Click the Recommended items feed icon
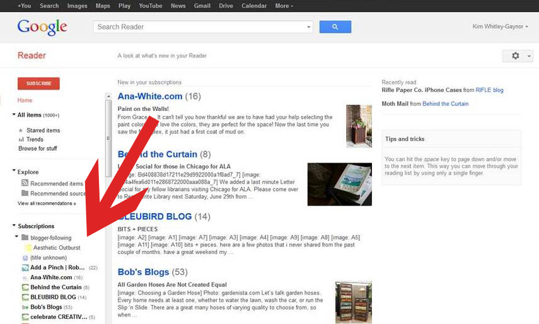539x324 pixels. (x=25, y=183)
